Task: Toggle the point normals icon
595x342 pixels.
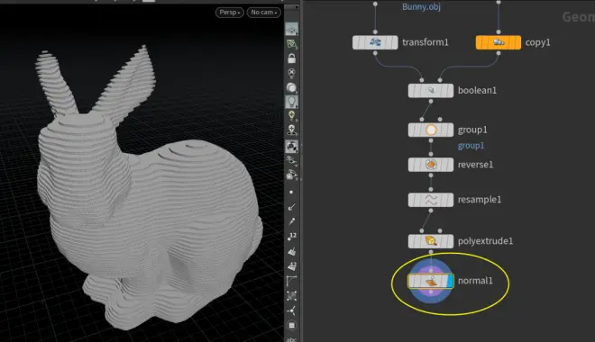Action: (291, 207)
